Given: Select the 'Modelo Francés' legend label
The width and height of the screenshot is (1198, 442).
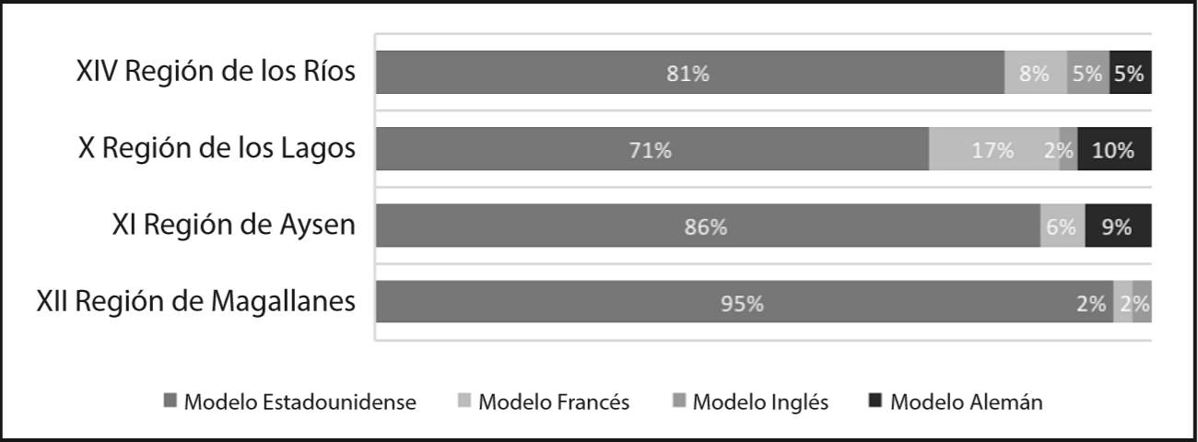Looking at the screenshot, I should [554, 402].
